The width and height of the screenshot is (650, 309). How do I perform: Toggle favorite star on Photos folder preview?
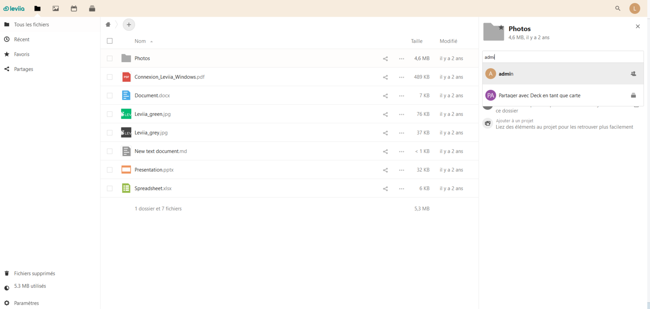[x=501, y=28]
